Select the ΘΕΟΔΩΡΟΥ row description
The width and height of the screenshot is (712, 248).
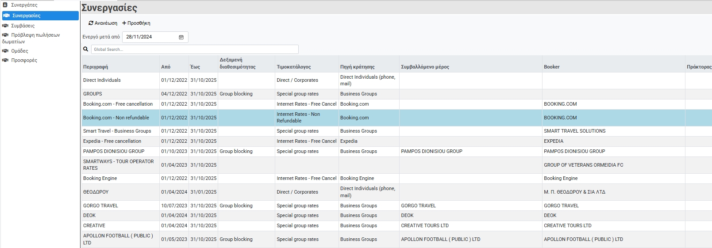96,192
